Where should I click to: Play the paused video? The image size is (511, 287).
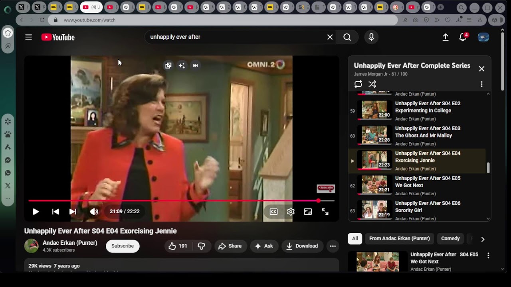[36, 212]
